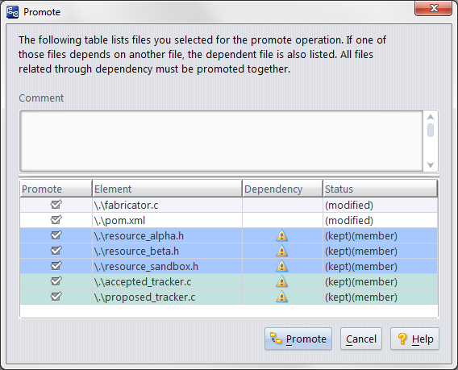
Task: Click the comment box scroll up arrow
Action: (x=431, y=118)
